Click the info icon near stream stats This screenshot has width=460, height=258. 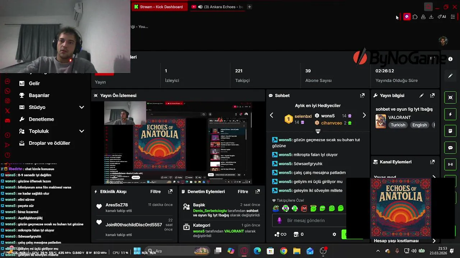(450, 59)
